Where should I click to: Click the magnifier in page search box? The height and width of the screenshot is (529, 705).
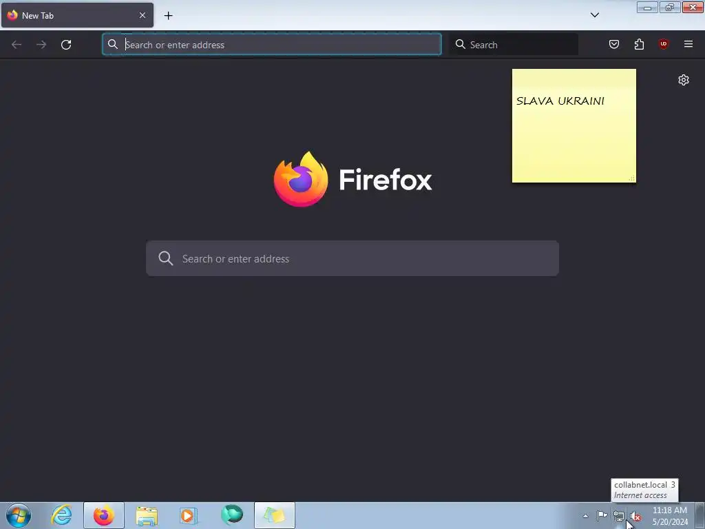(165, 258)
